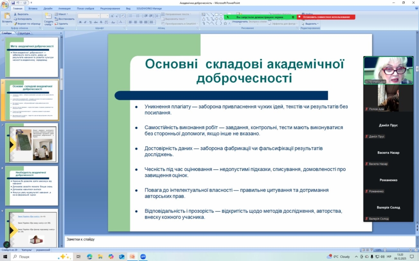
Task: Click the Delete slide (Удалить) icon
Action: (56, 24)
